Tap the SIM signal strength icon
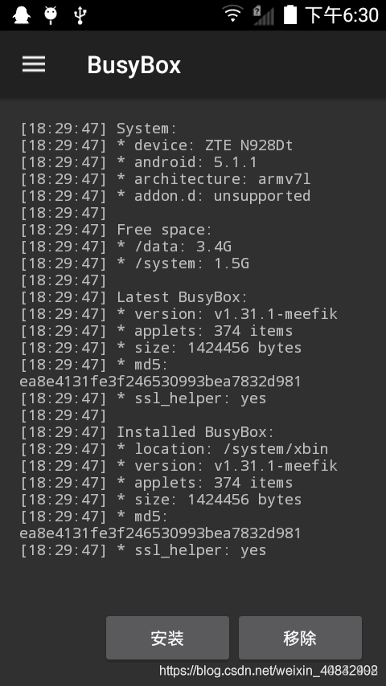Image resolution: width=386 pixels, height=686 pixels. (x=263, y=15)
